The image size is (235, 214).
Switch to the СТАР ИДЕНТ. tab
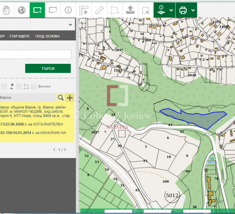point(20,36)
